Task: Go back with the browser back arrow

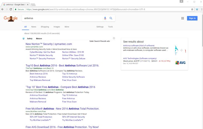Action: click(x=3, y=9)
